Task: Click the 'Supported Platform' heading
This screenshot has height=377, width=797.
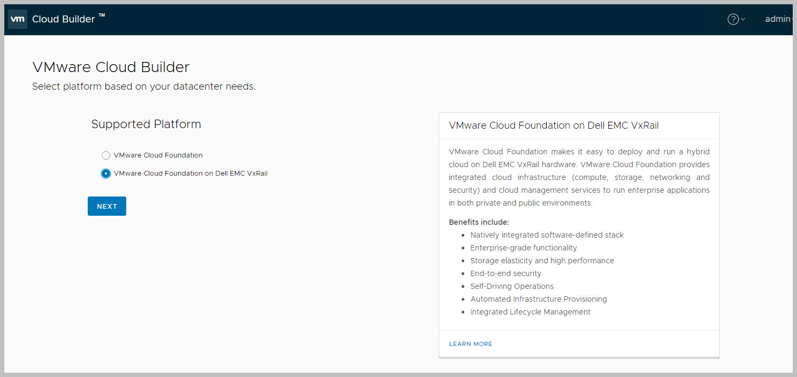Action: point(146,124)
